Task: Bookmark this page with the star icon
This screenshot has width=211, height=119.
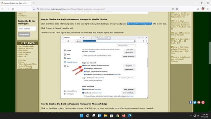Action: [177, 9]
